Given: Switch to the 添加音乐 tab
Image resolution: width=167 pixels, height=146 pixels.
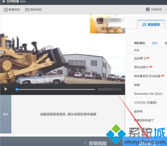Looking at the screenshot, I should pyautogui.click(x=151, y=25).
